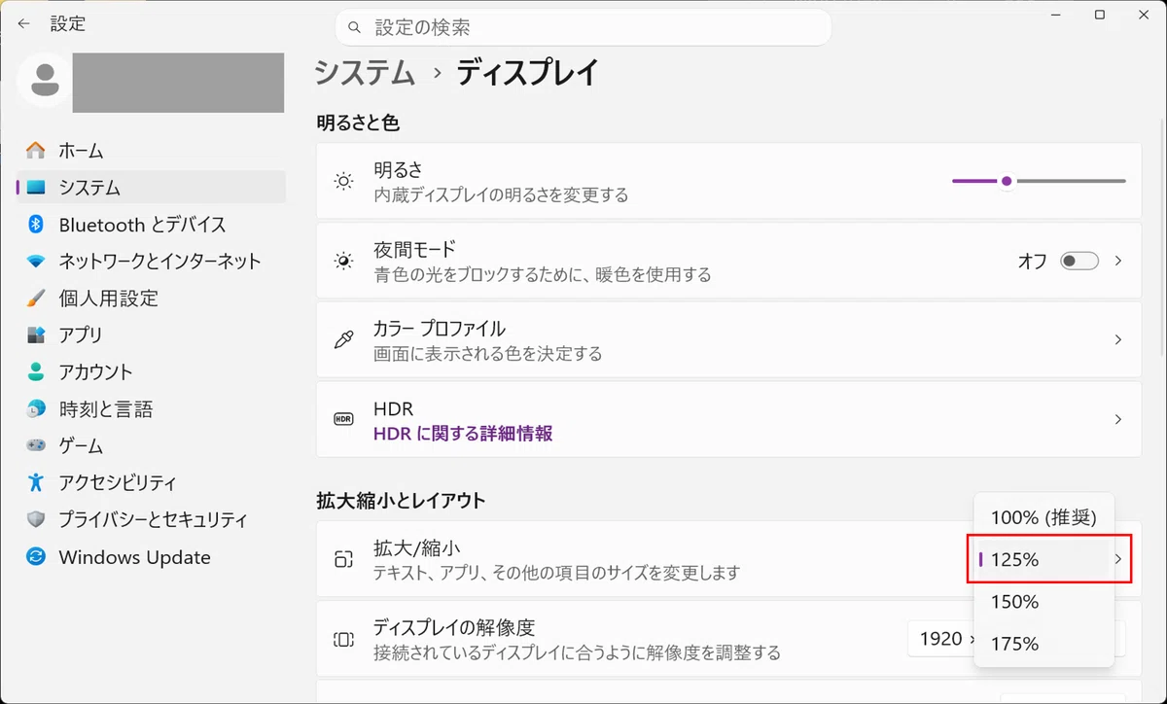Click the Time and language globe icon
The width and height of the screenshot is (1167, 704).
36,409
